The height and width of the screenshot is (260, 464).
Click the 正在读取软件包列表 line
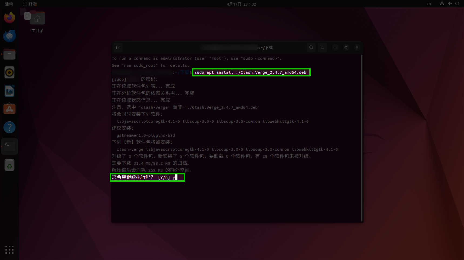(143, 86)
